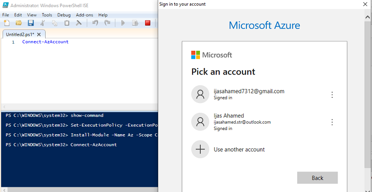The image size is (372, 192).
Task: Click the Pick an account heading
Action: tap(223, 71)
